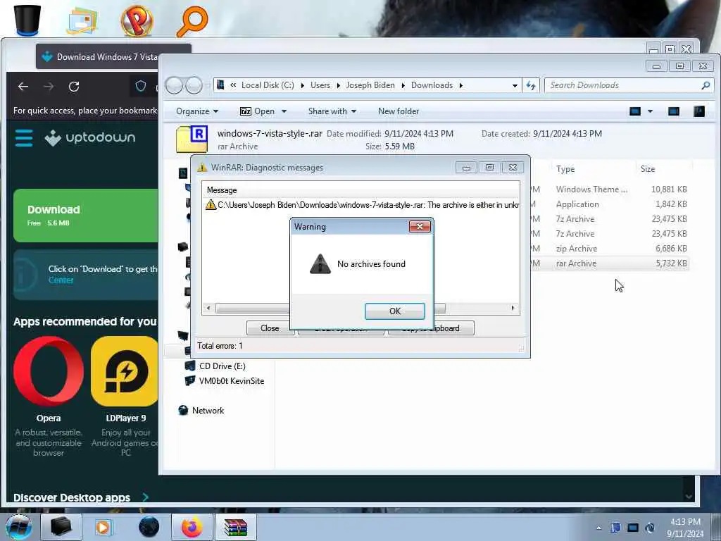The height and width of the screenshot is (541, 721).
Task: Open the Organize menu in Explorer
Action: [x=197, y=111]
